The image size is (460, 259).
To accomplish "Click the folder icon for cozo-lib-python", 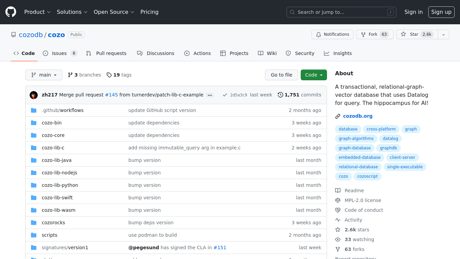I will pos(34,185).
